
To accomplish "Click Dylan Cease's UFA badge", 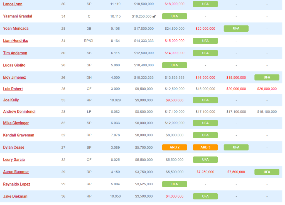I will click(x=236, y=147).
